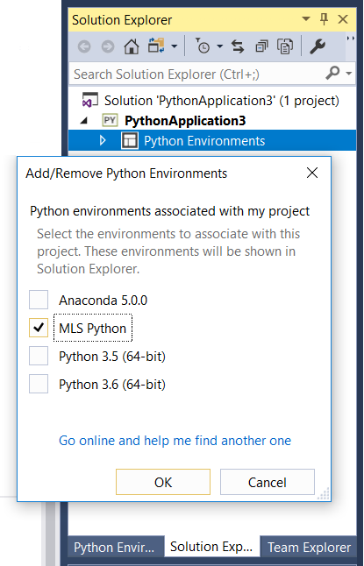Click the Python Environments node icon
This screenshot has height=566, width=364.
pyautogui.click(x=130, y=141)
